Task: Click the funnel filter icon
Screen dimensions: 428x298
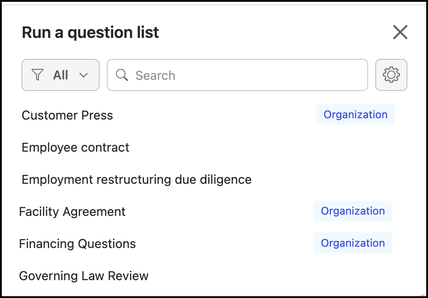Action: point(38,75)
